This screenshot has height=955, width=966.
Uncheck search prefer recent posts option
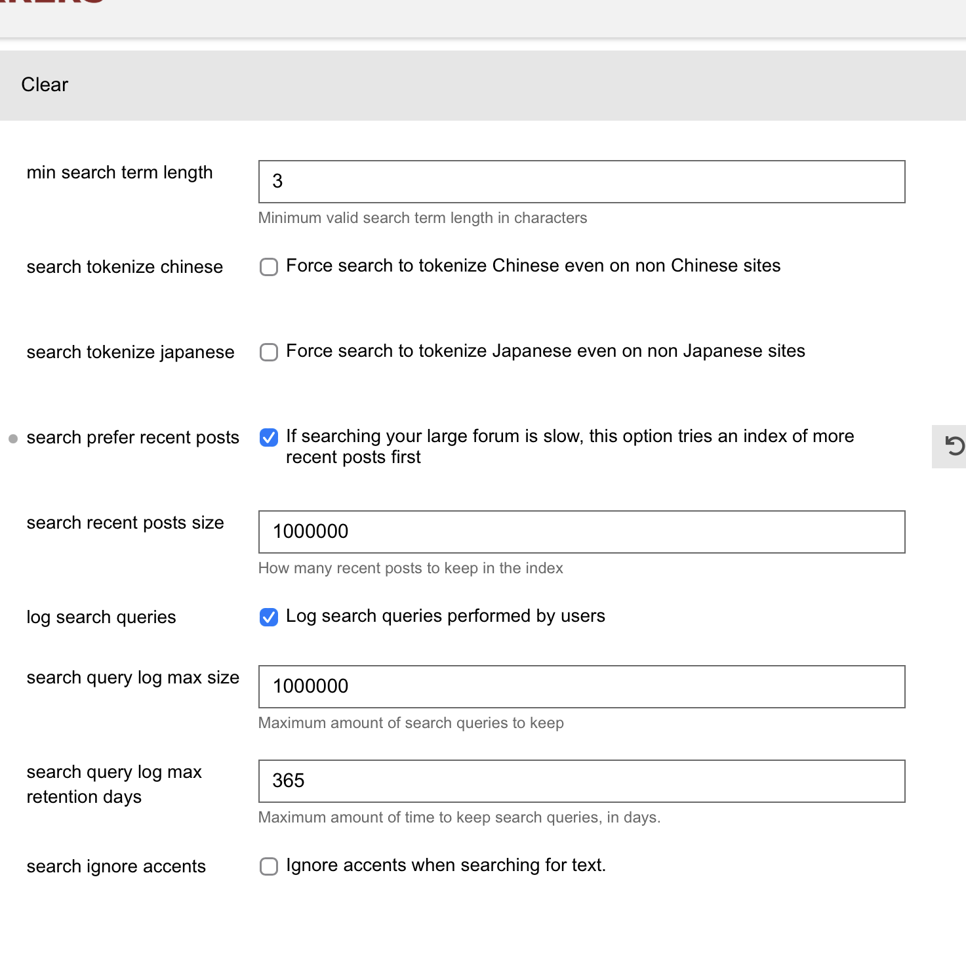(269, 437)
